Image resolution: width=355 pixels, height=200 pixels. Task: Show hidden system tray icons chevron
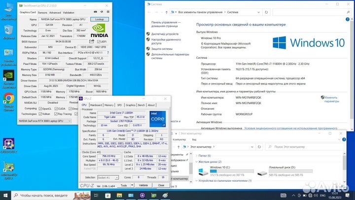(x=293, y=195)
